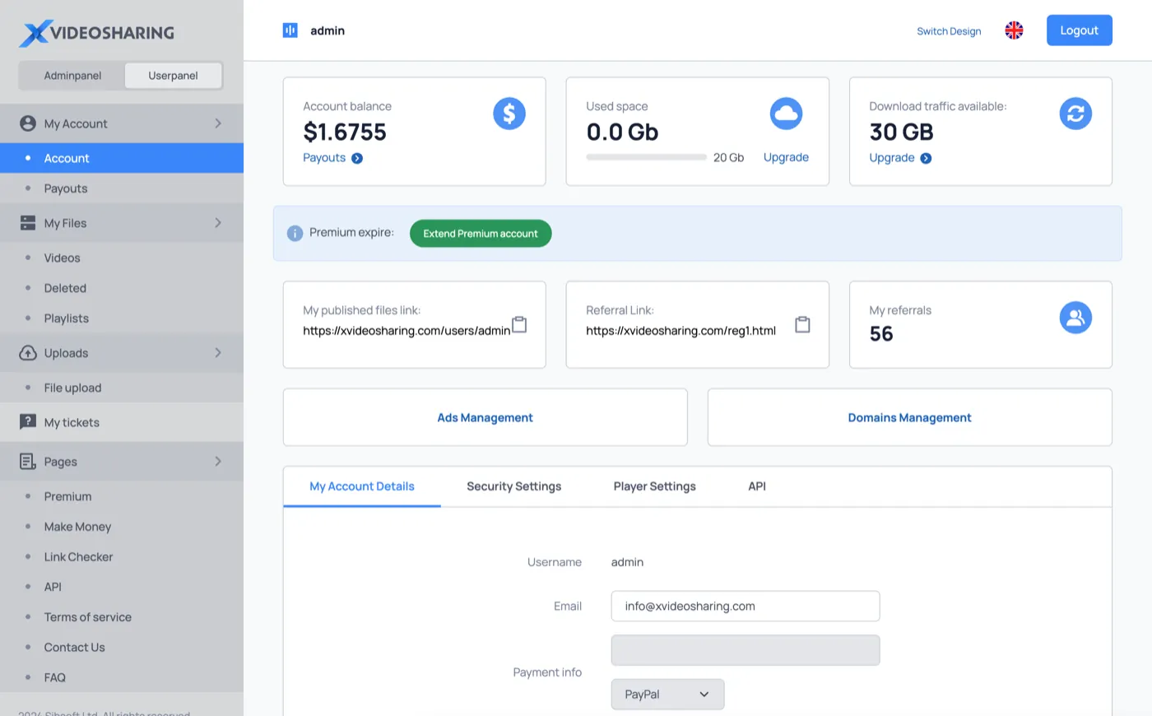Click the My Account person icon in sidebar
The width and height of the screenshot is (1152, 716).
[28, 123]
